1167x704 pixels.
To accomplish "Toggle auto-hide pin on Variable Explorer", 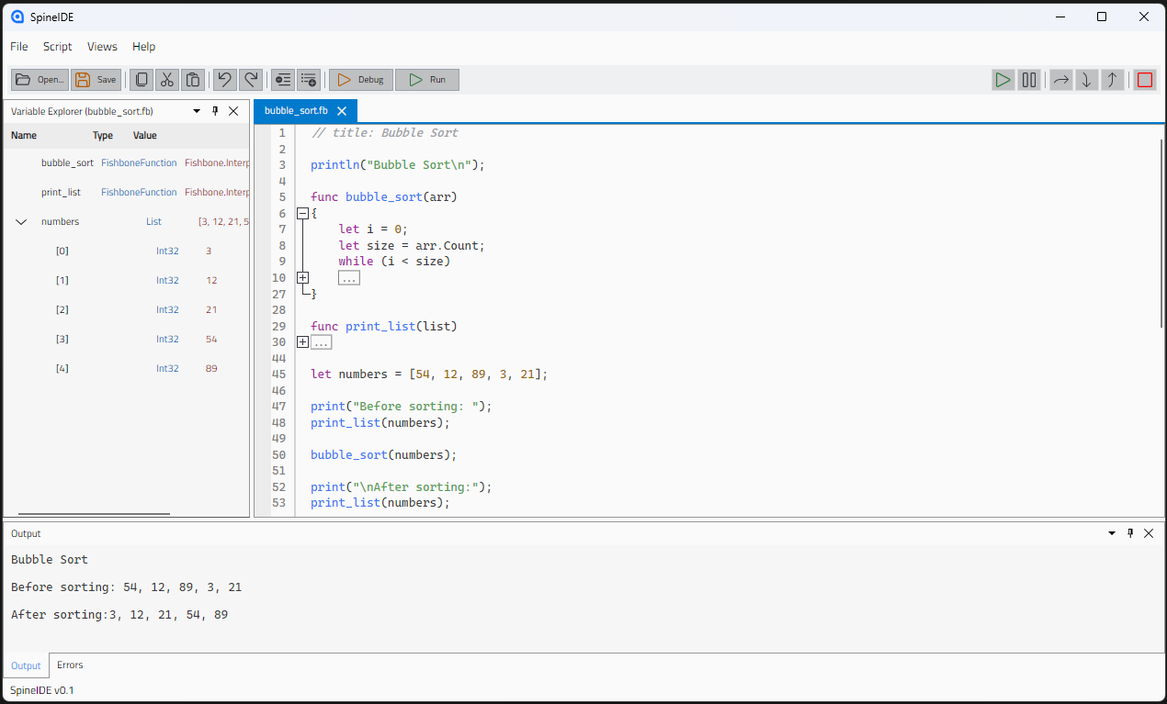I will 215,111.
